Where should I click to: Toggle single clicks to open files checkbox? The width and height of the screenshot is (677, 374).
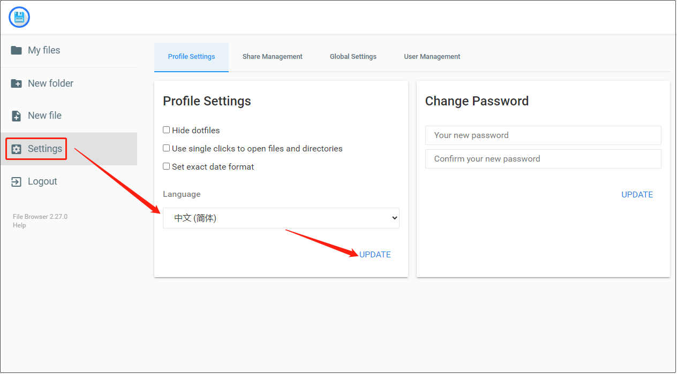[167, 148]
